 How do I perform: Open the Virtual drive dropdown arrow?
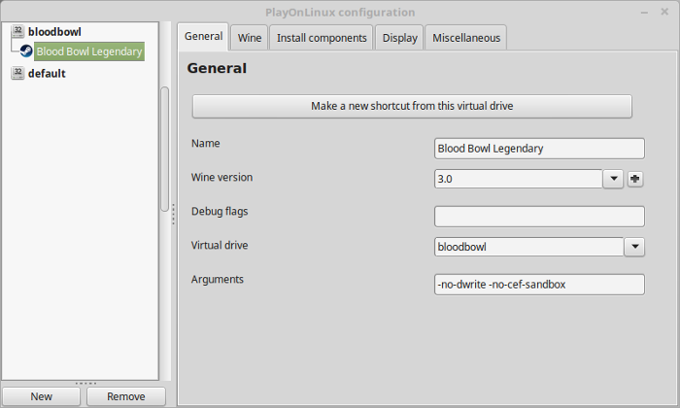point(634,247)
